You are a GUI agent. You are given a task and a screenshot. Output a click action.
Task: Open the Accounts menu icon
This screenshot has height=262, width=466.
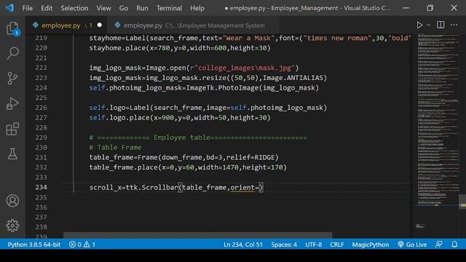[x=12, y=201]
